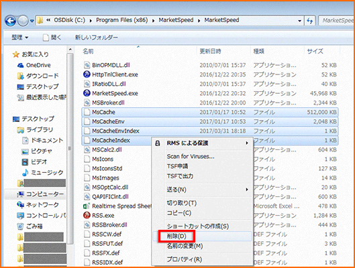Select the MsCacheEnv file row
Screen dimensions: 355x268
click(209, 121)
